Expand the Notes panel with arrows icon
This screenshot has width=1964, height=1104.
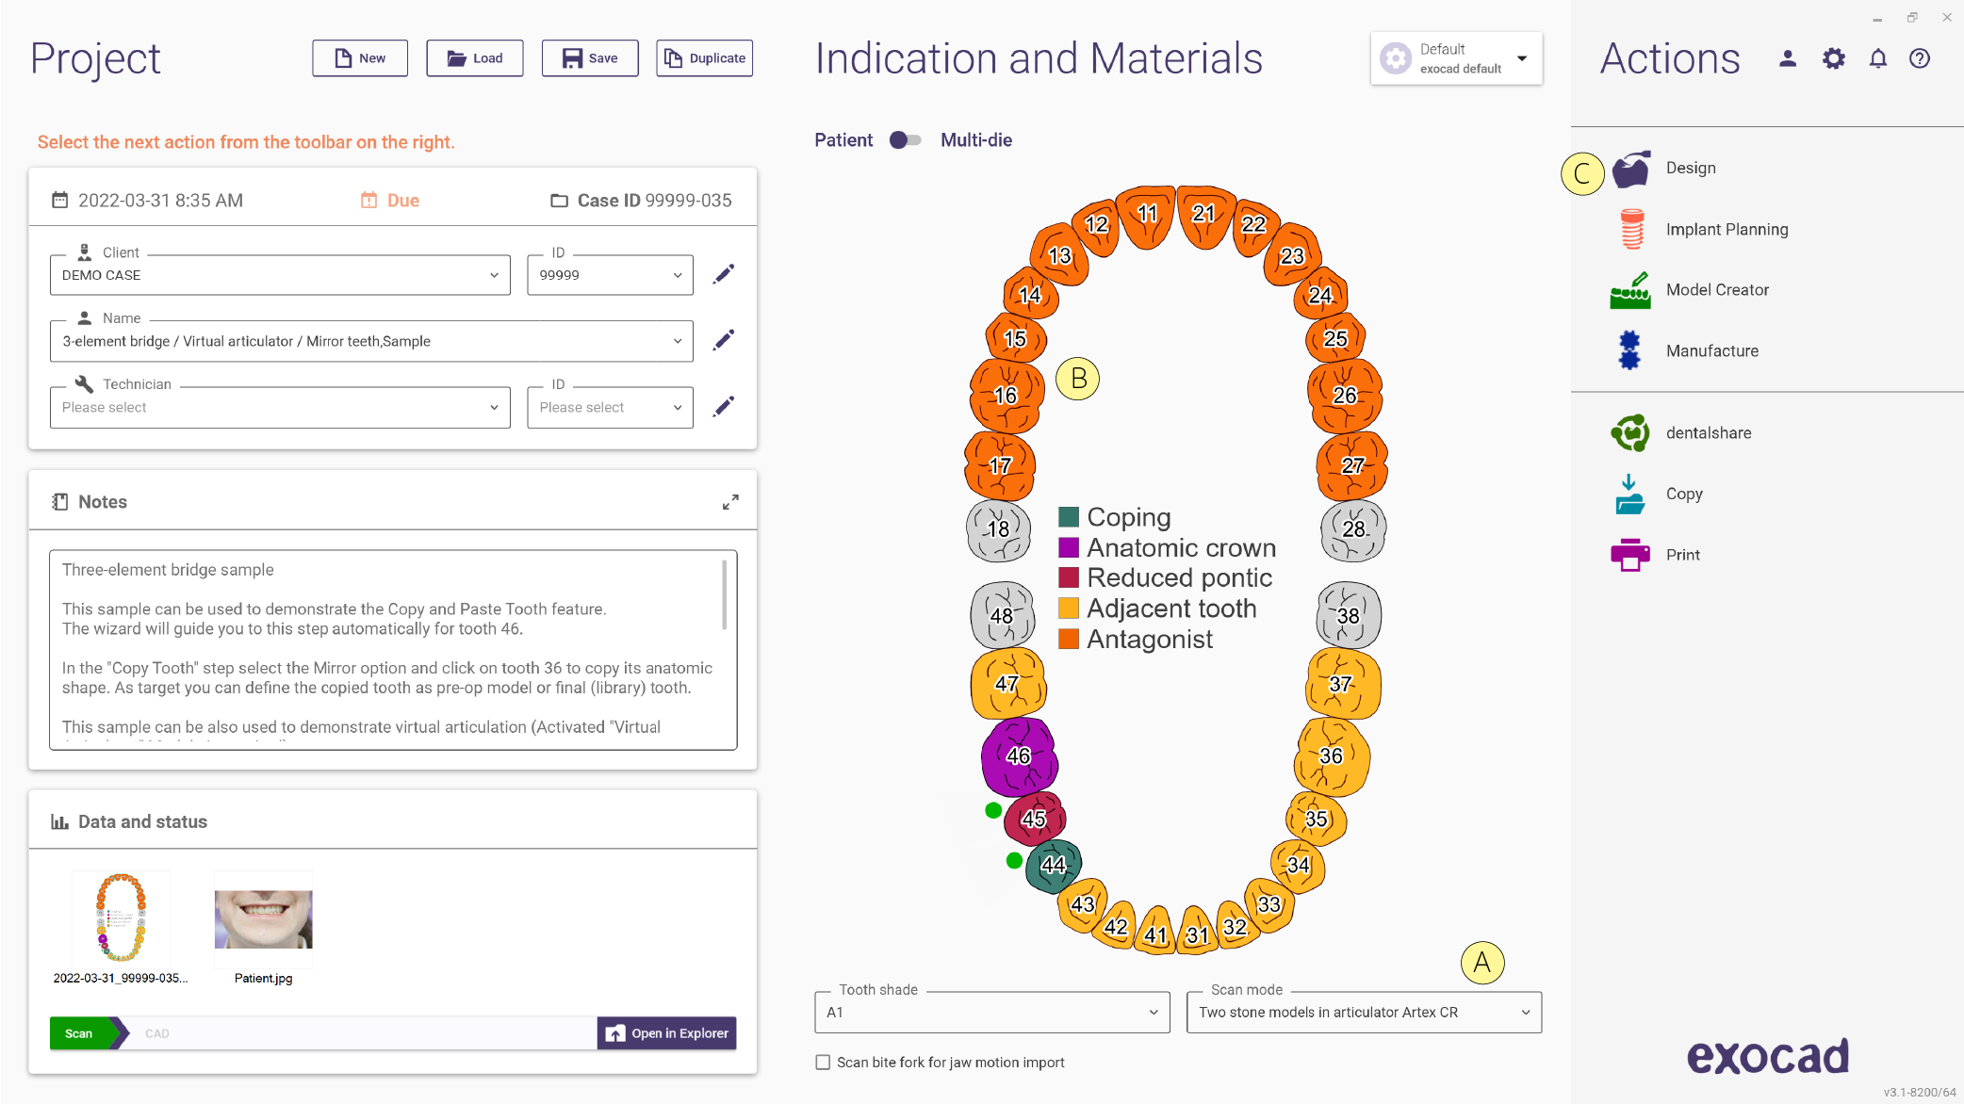[x=730, y=502]
